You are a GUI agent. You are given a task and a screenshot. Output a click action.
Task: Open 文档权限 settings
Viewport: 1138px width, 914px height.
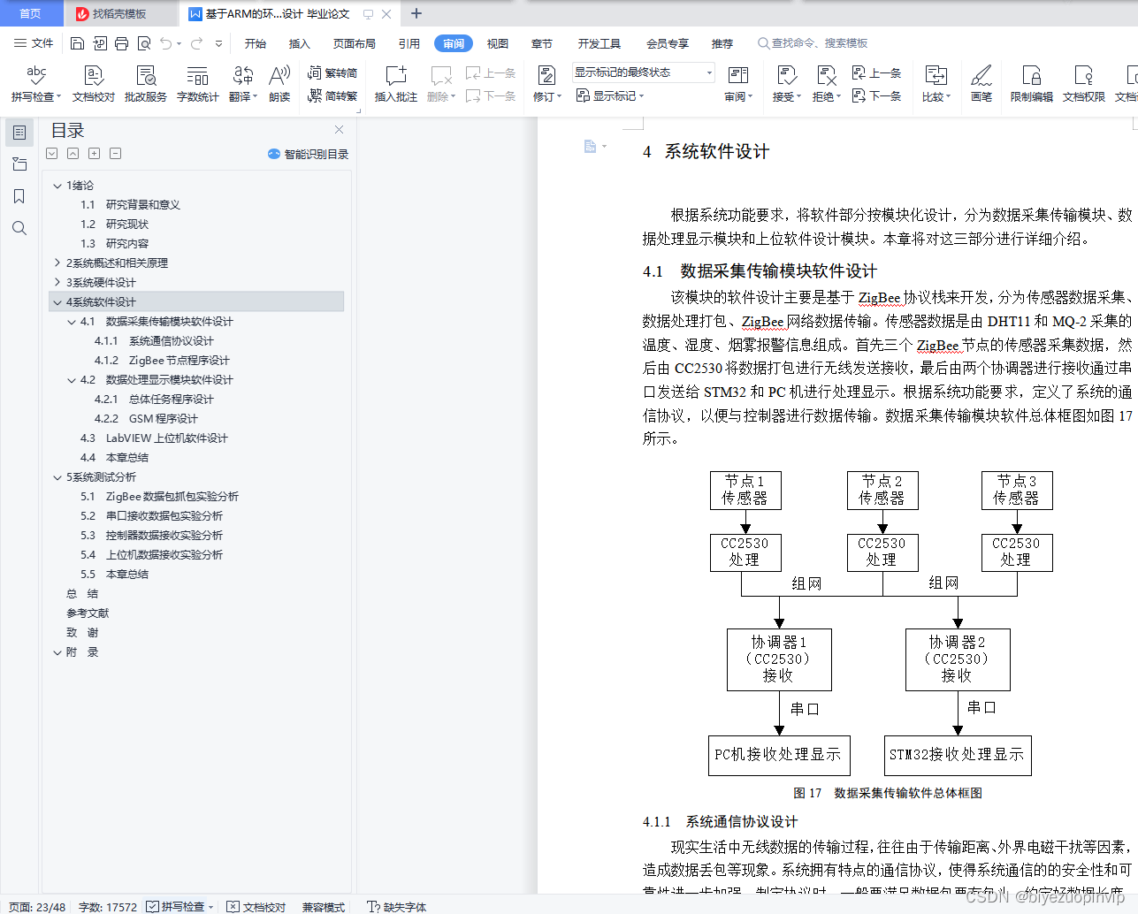(1084, 84)
